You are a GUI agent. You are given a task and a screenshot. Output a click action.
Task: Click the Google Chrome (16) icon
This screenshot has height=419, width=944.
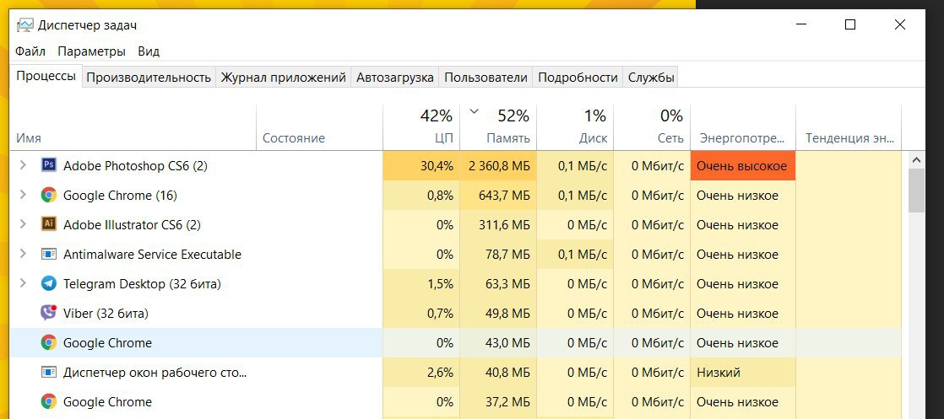click(49, 195)
